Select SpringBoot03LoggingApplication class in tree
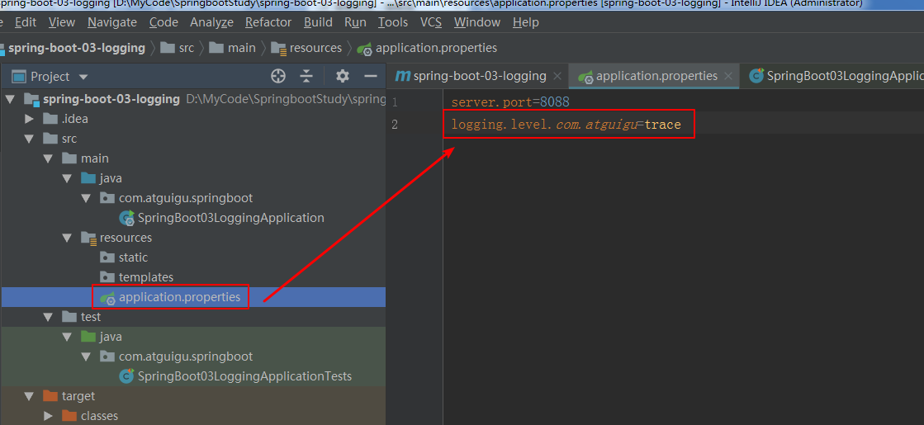This screenshot has height=425, width=924. [x=221, y=218]
